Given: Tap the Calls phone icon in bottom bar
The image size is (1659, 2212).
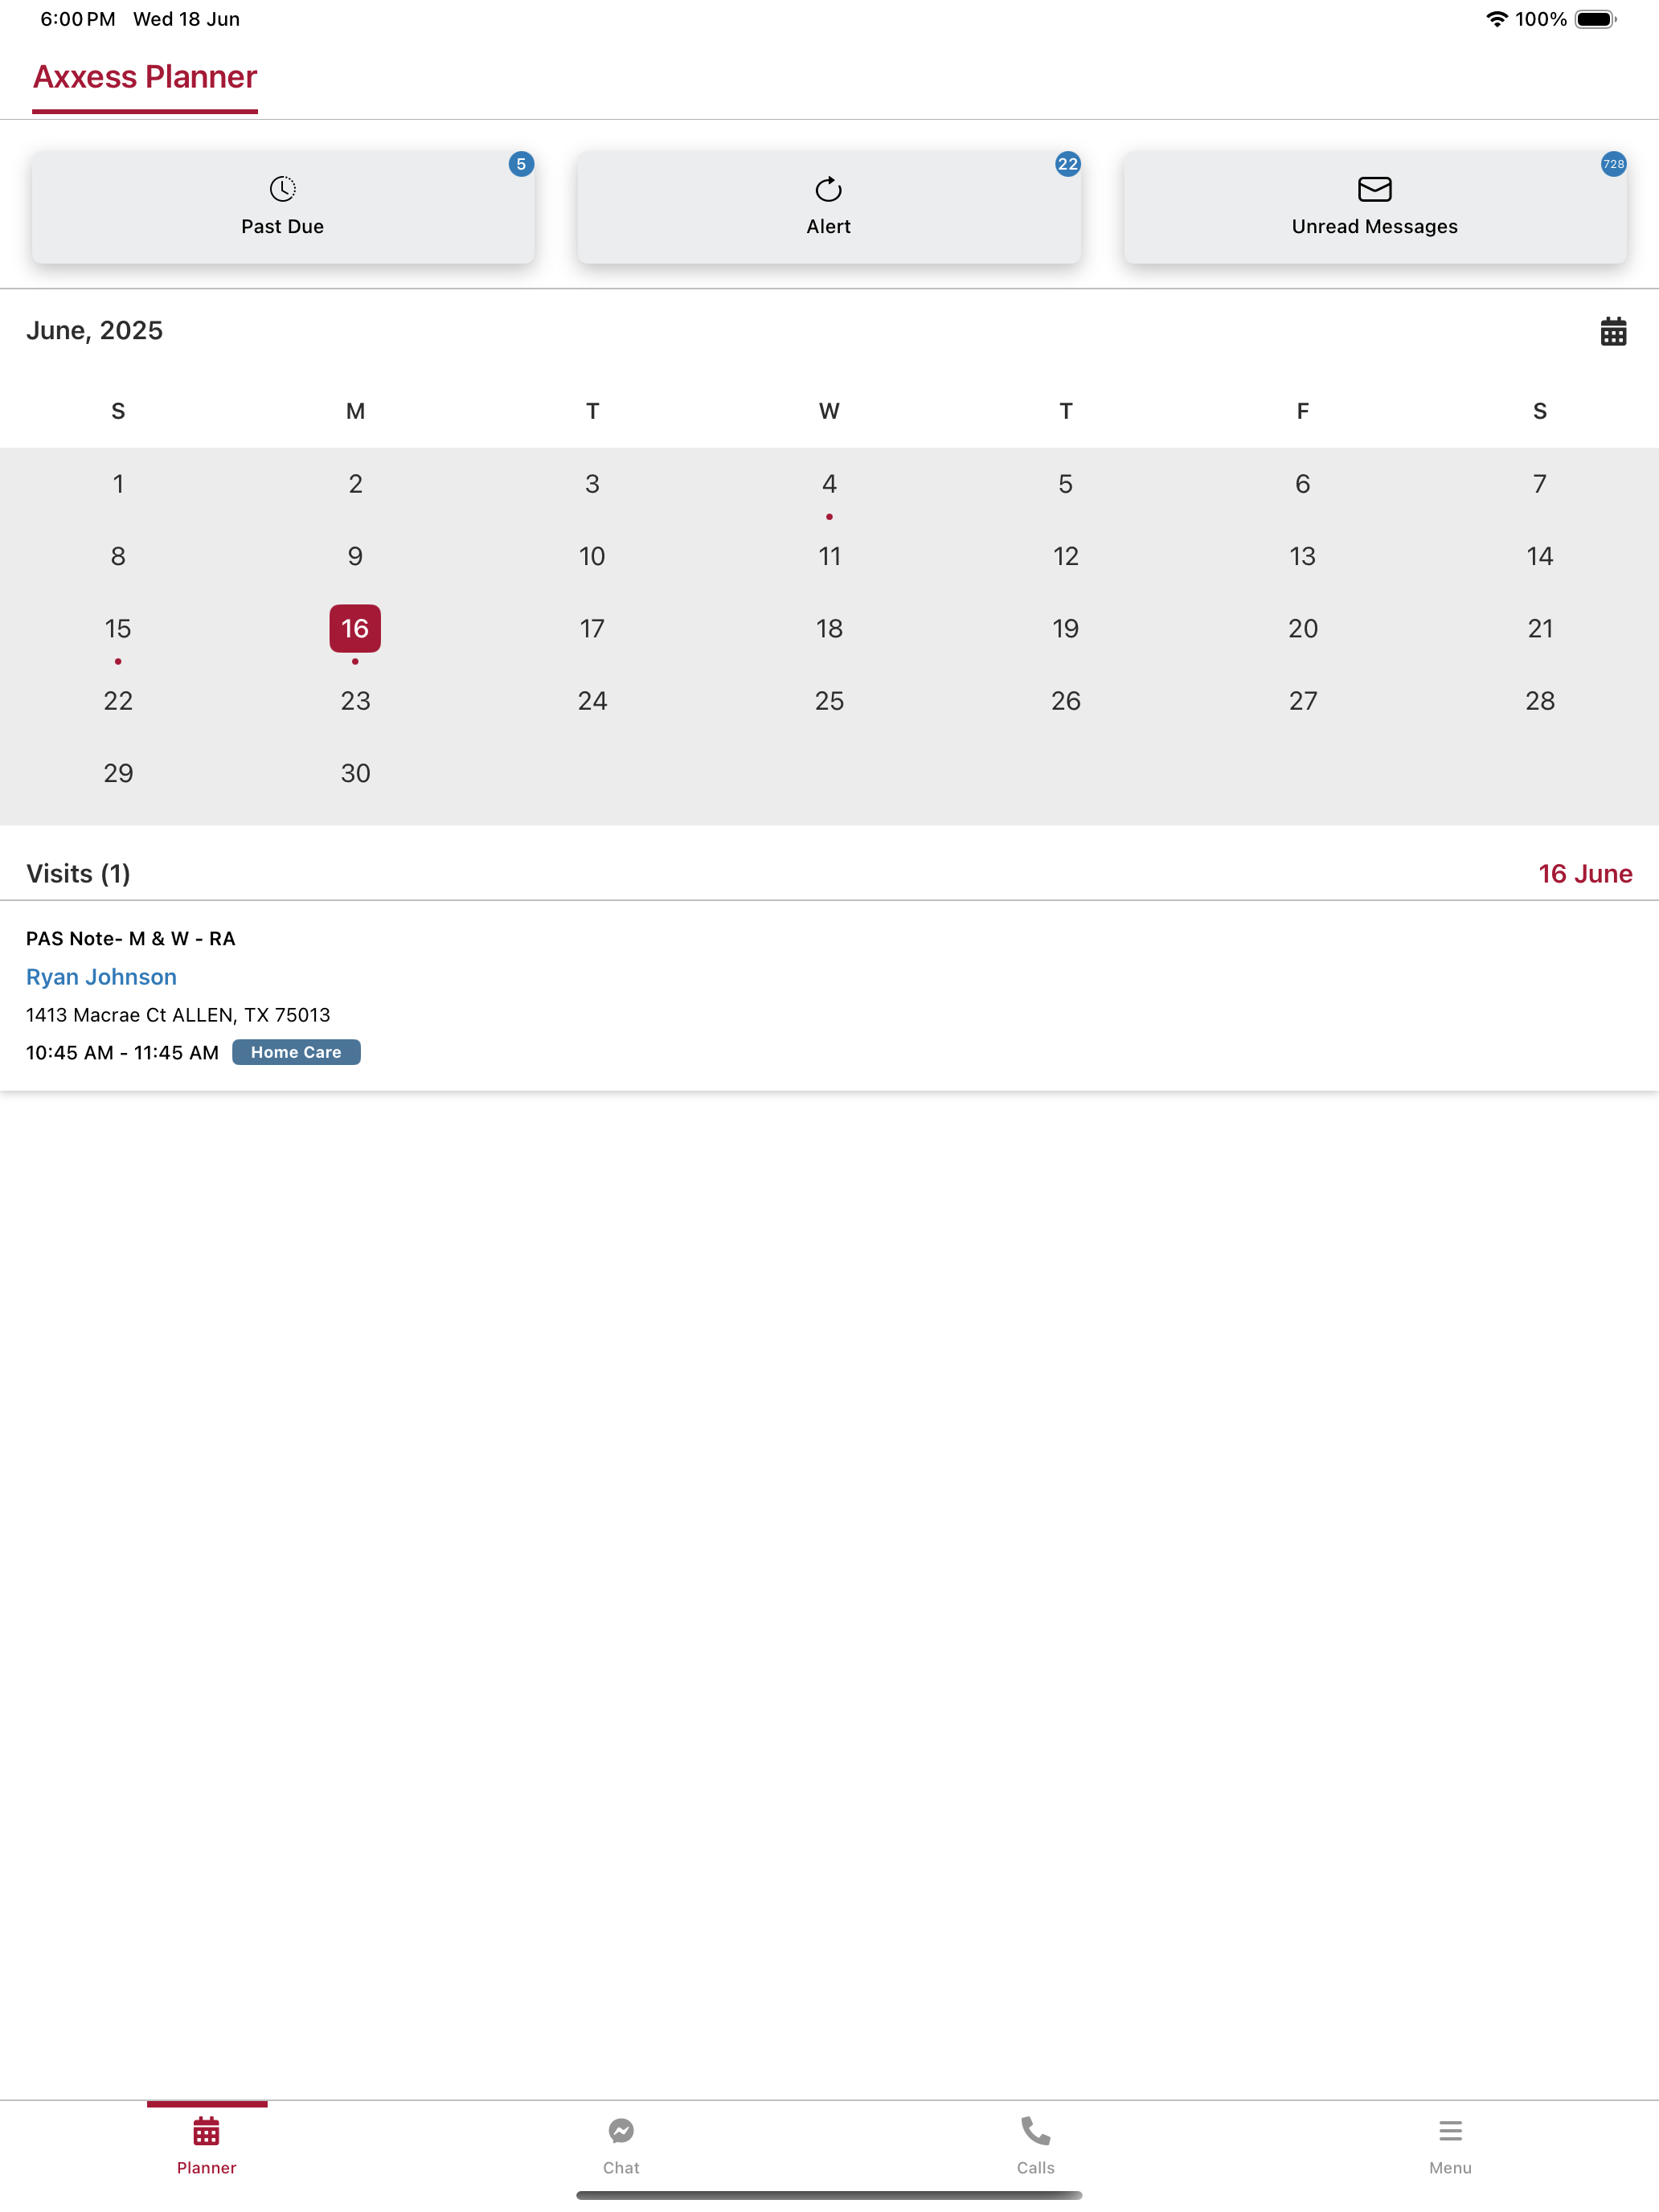Looking at the screenshot, I should [1036, 2131].
